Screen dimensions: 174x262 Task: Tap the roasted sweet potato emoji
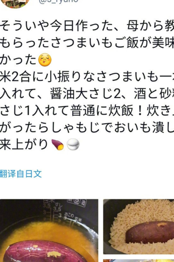(x=57, y=144)
